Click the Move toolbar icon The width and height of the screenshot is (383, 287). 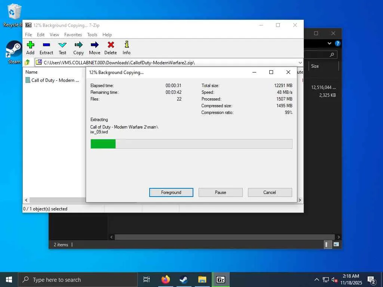pos(95,48)
